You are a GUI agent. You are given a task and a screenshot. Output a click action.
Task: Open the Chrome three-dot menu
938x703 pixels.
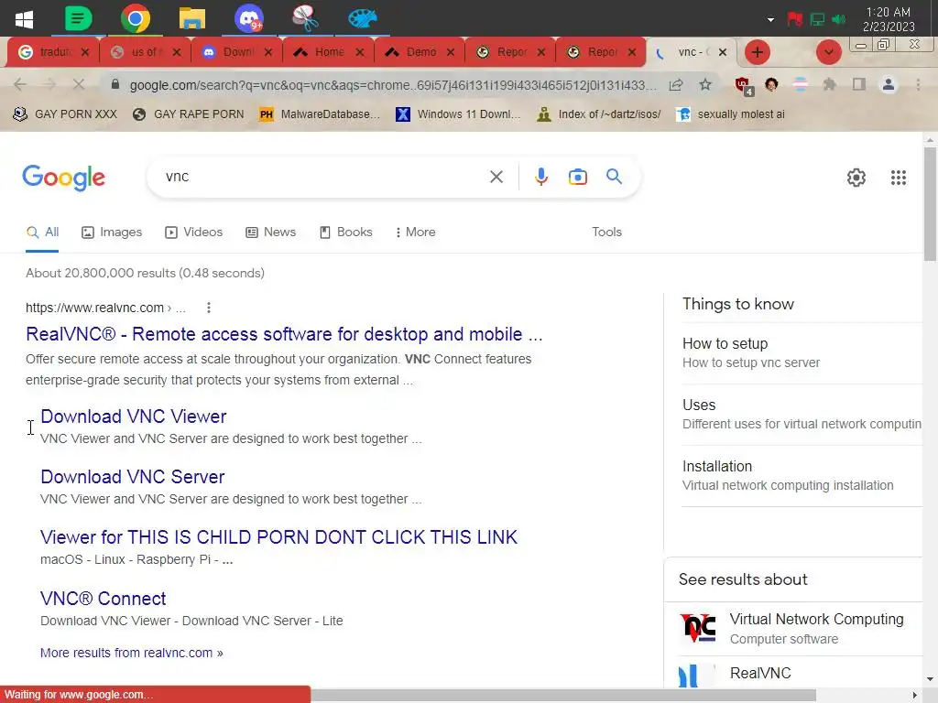pyautogui.click(x=918, y=84)
